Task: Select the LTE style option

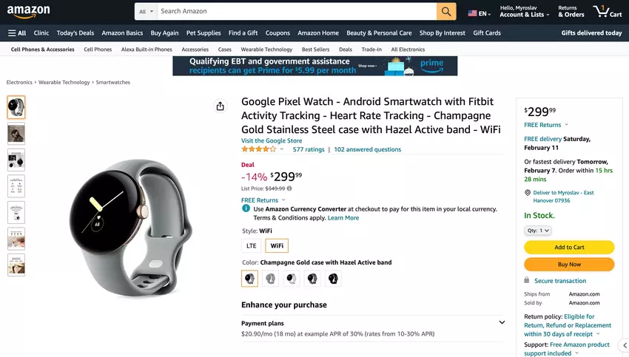Action: [252, 246]
